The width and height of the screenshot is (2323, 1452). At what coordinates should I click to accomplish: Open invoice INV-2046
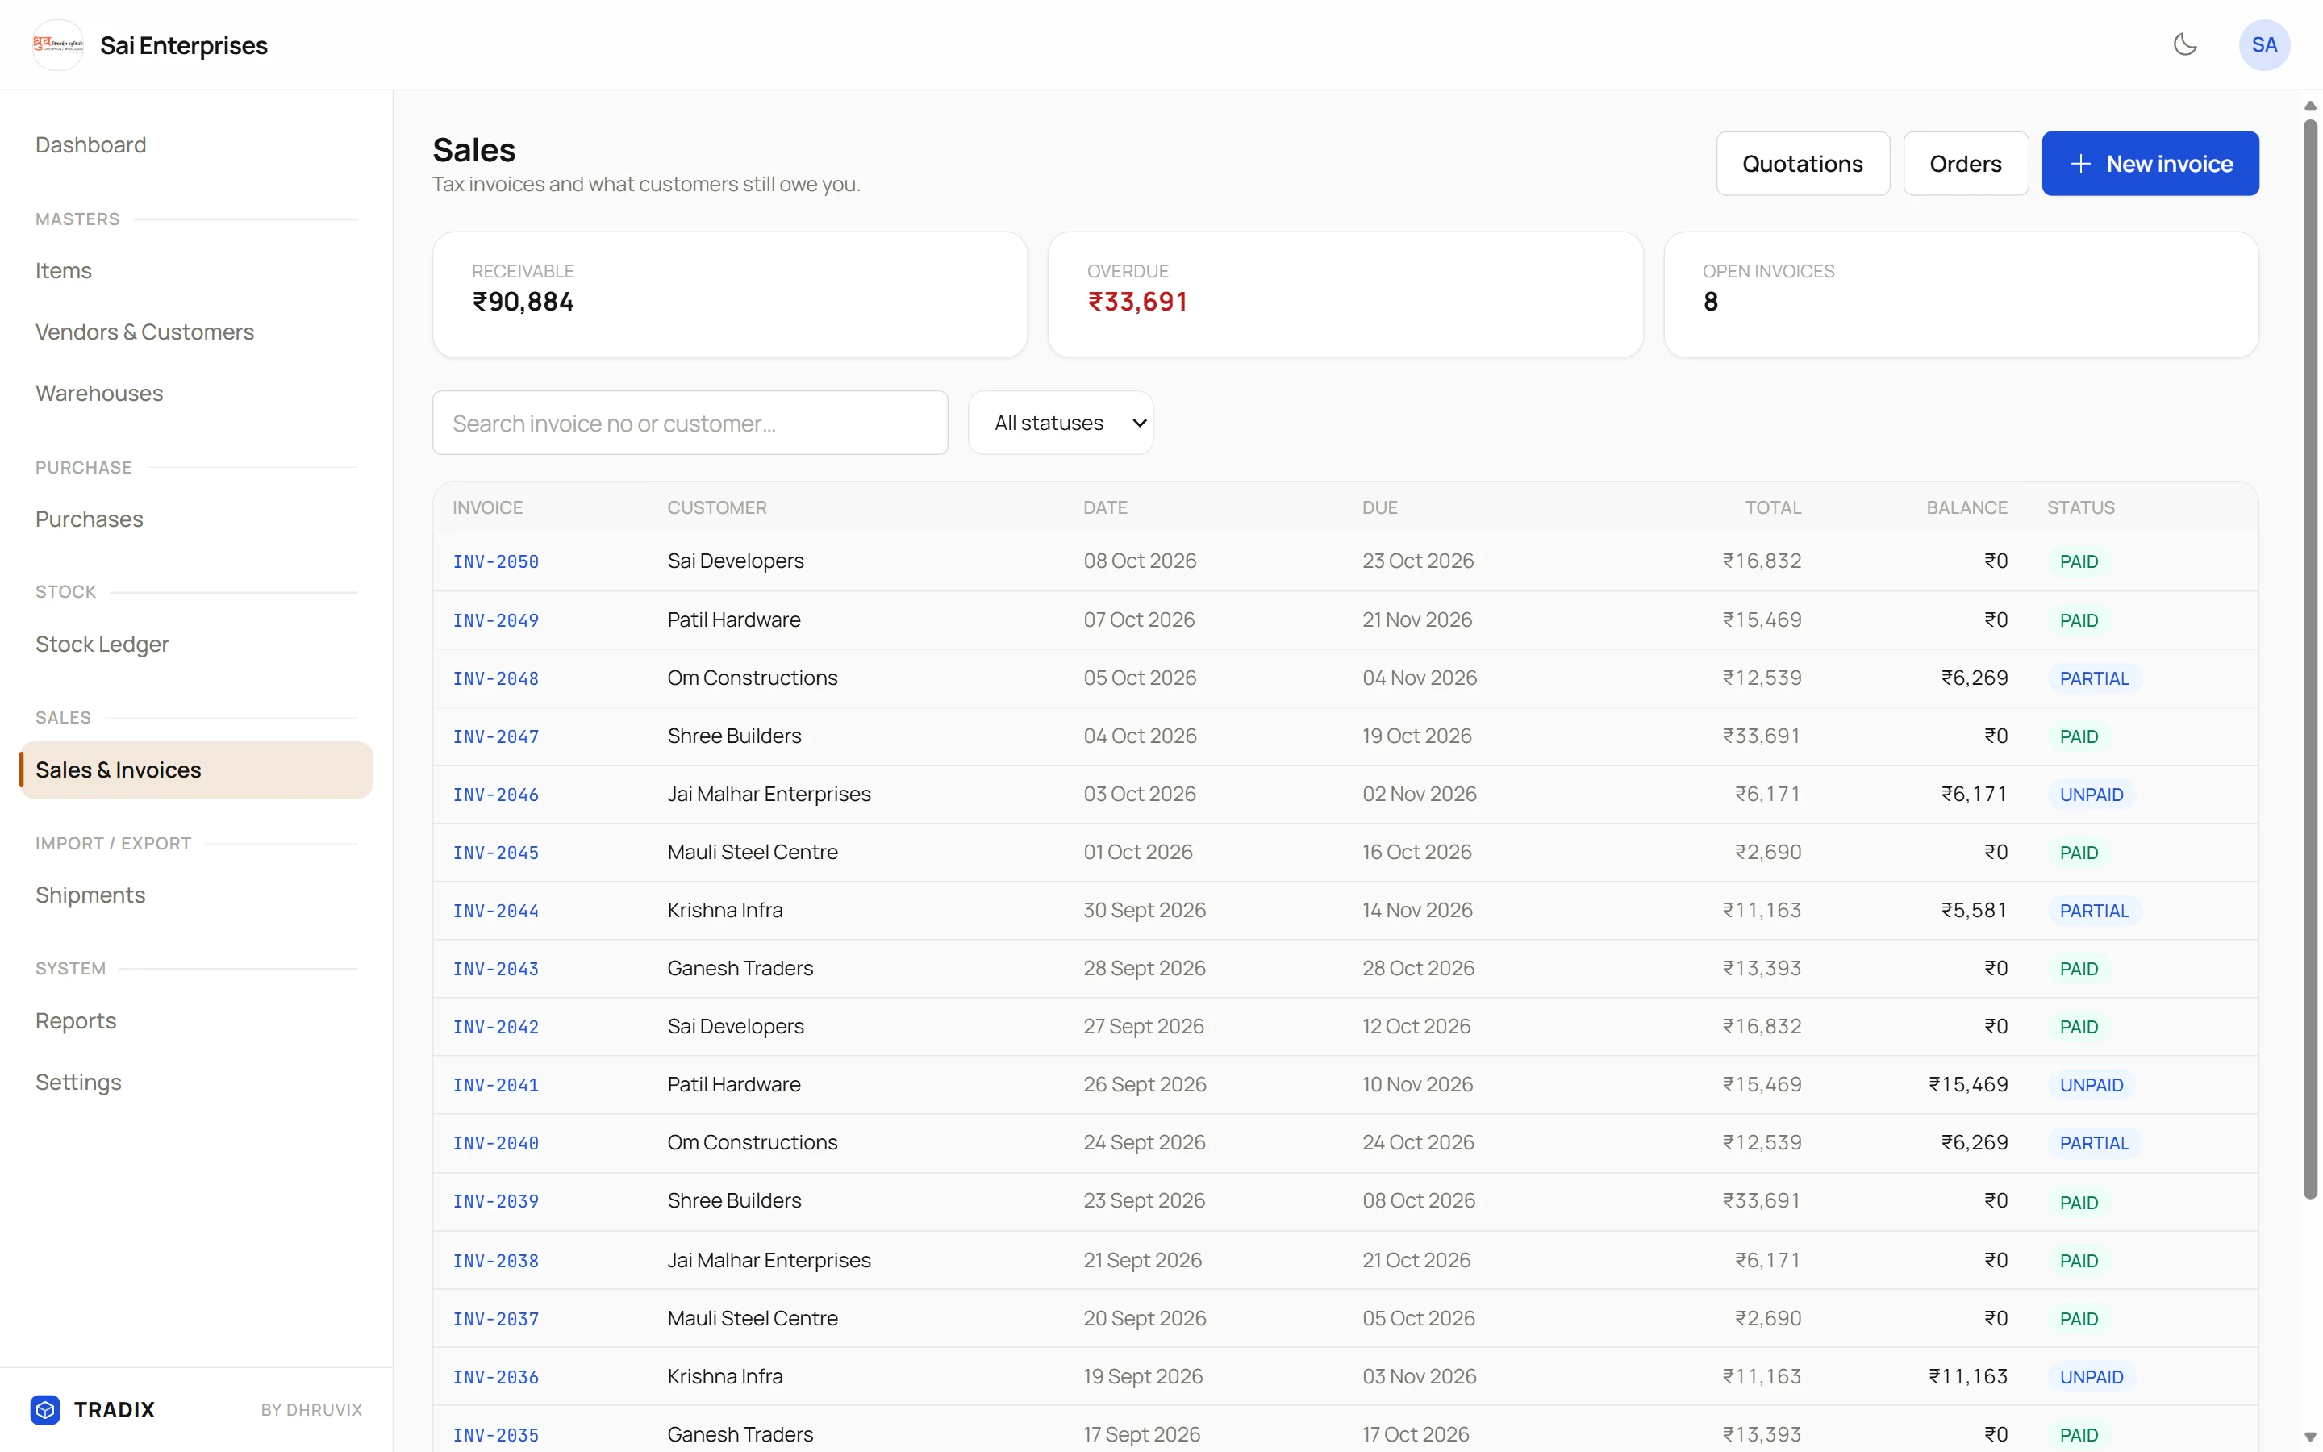point(495,795)
